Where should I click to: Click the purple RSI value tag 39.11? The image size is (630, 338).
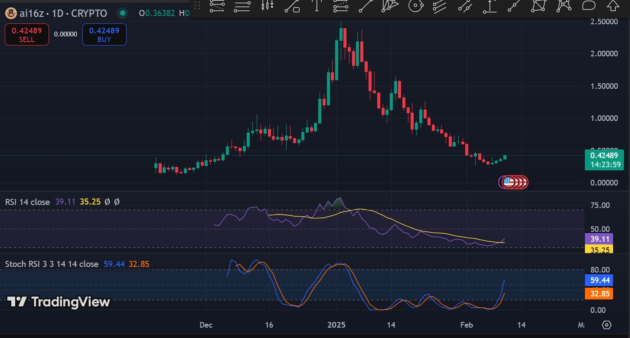pos(599,239)
